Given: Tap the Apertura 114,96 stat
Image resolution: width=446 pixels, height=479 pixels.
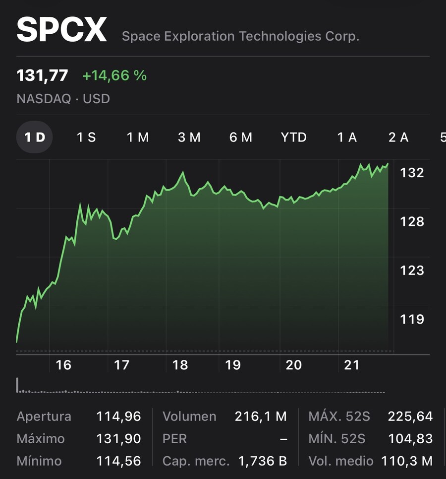Looking at the screenshot, I should pos(79,416).
